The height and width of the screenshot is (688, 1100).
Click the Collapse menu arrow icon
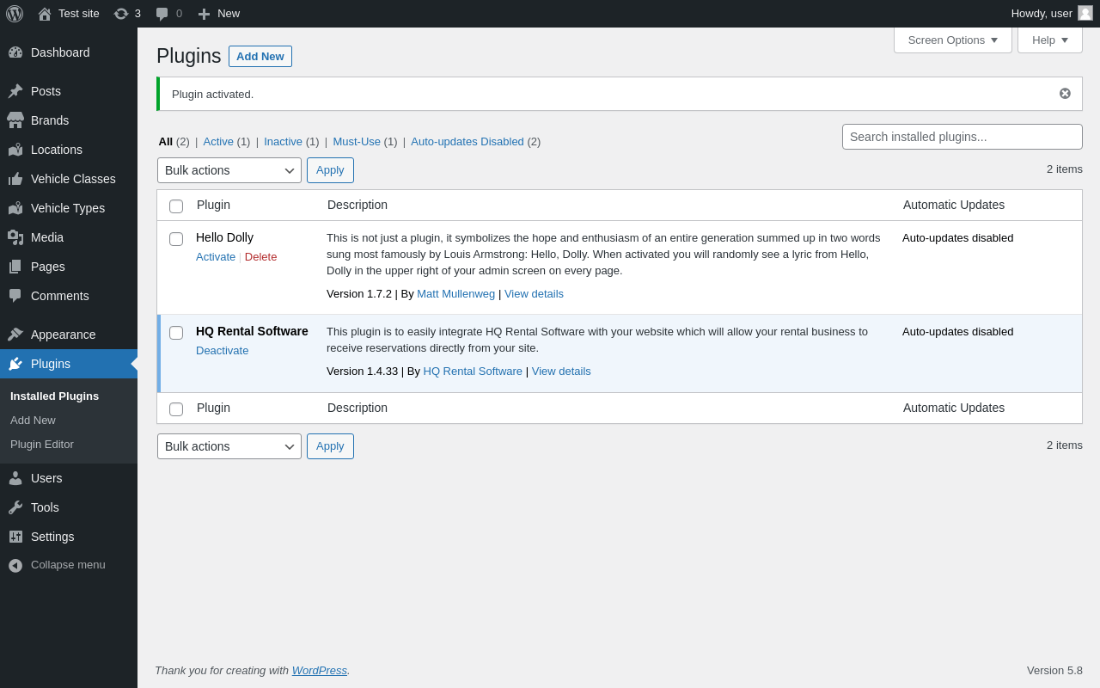pos(15,565)
